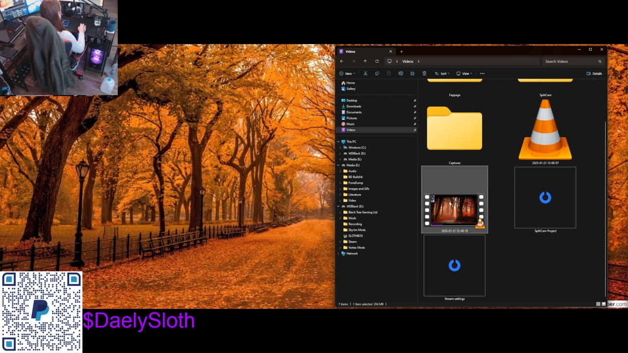Cut the selected file with scissors icon
628x353 pixels.
(x=365, y=74)
